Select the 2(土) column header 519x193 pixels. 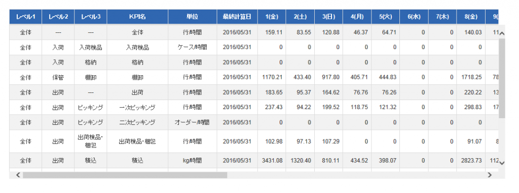(300, 17)
